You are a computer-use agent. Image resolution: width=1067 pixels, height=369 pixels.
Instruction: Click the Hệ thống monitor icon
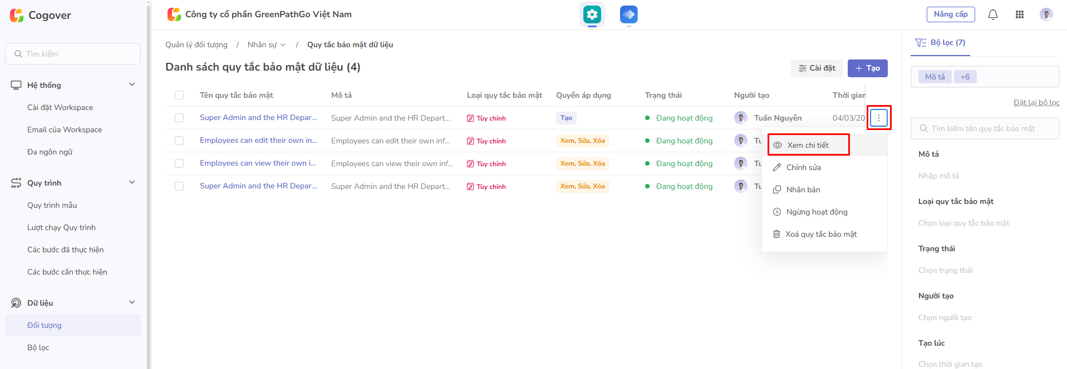16,85
